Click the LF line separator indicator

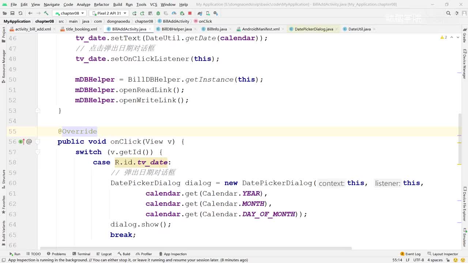point(408,260)
